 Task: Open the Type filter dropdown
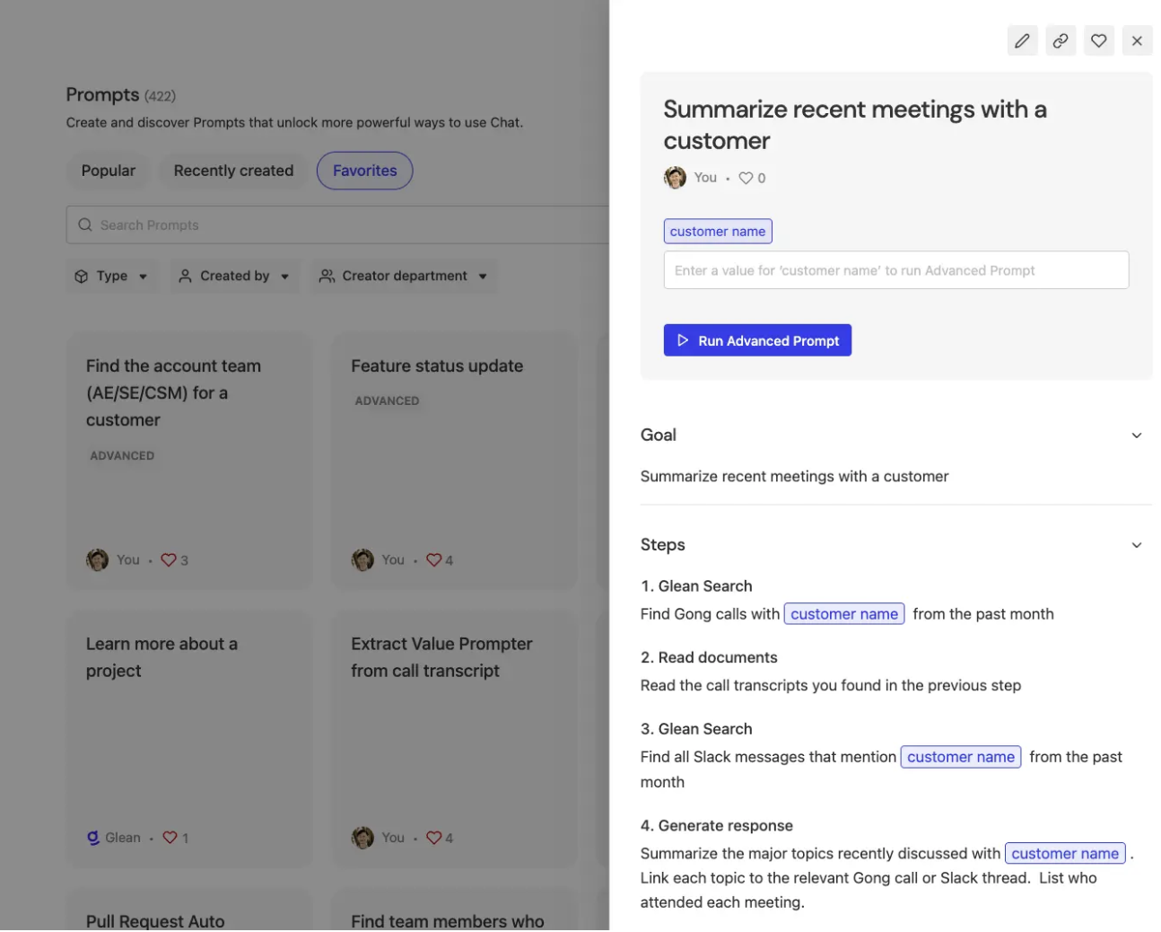(111, 276)
